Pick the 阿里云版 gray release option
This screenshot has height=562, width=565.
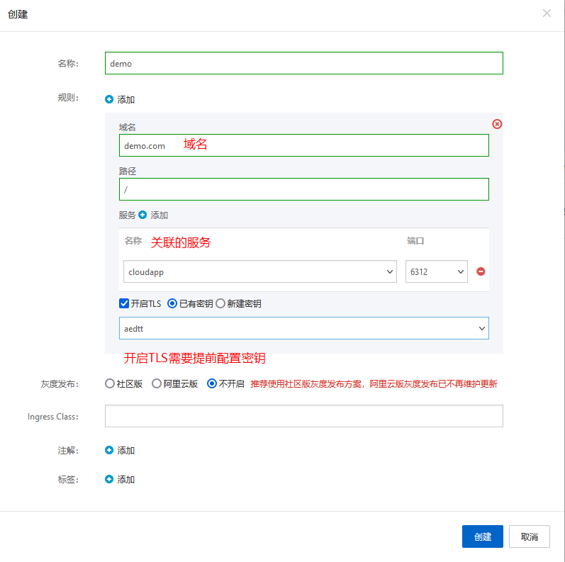pos(157,383)
